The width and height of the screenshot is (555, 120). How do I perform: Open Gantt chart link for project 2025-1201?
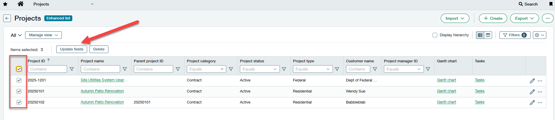coord(447,80)
